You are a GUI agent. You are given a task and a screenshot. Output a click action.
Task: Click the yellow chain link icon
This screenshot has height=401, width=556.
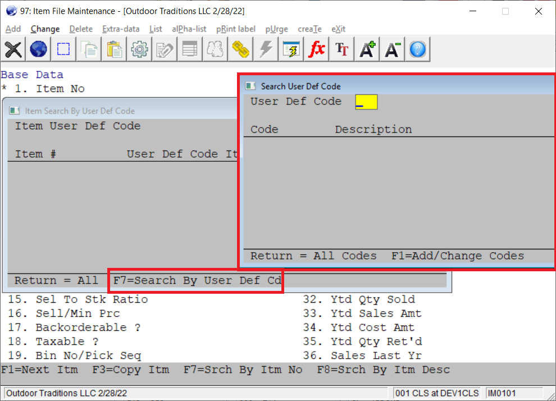(x=240, y=49)
